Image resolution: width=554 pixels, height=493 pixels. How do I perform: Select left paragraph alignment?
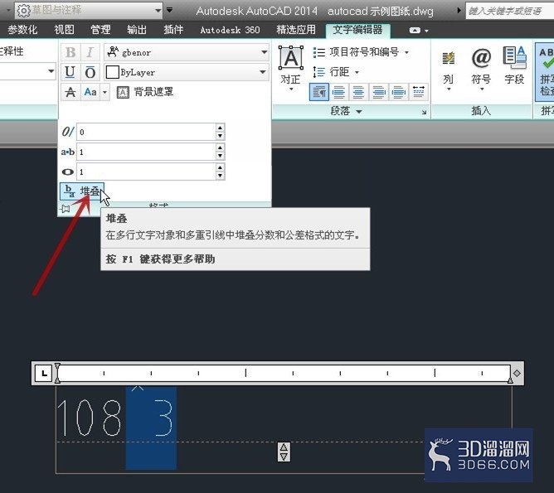[x=339, y=93]
